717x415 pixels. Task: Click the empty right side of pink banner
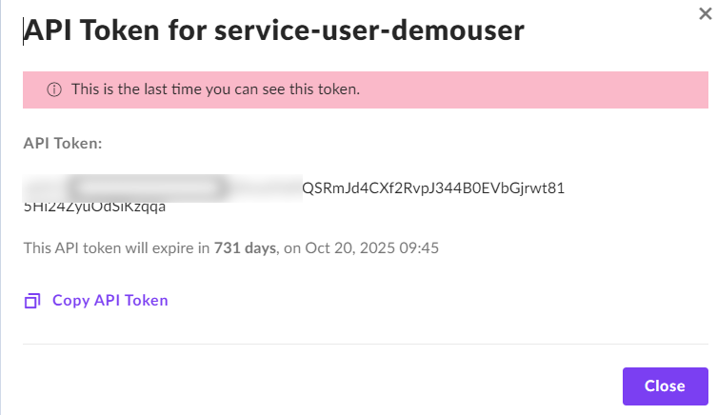[x=571, y=90]
